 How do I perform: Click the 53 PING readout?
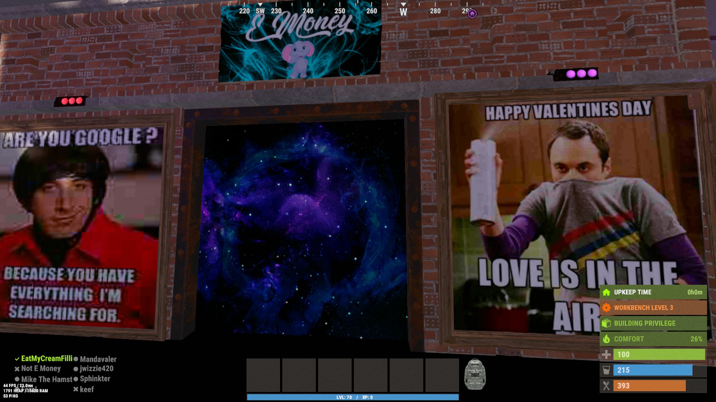click(x=11, y=396)
